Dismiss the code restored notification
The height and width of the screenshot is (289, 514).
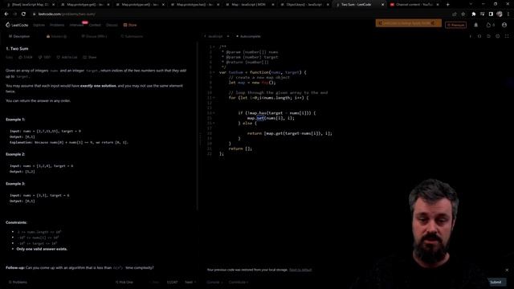click(507, 270)
